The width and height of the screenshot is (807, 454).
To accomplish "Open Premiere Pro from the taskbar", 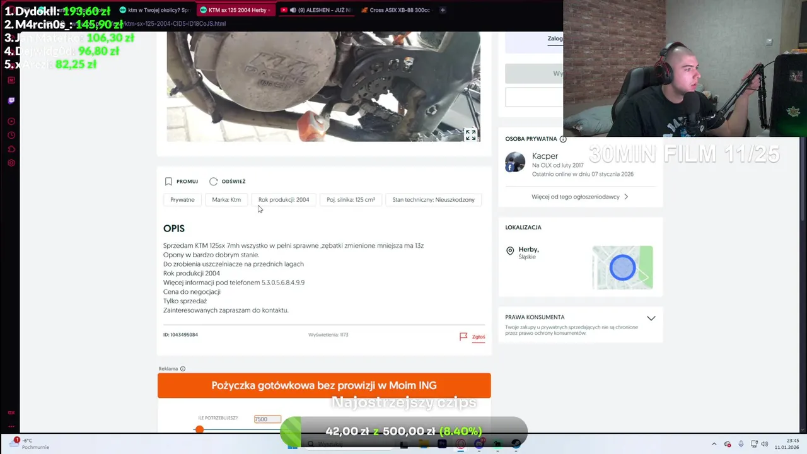I will point(442,444).
